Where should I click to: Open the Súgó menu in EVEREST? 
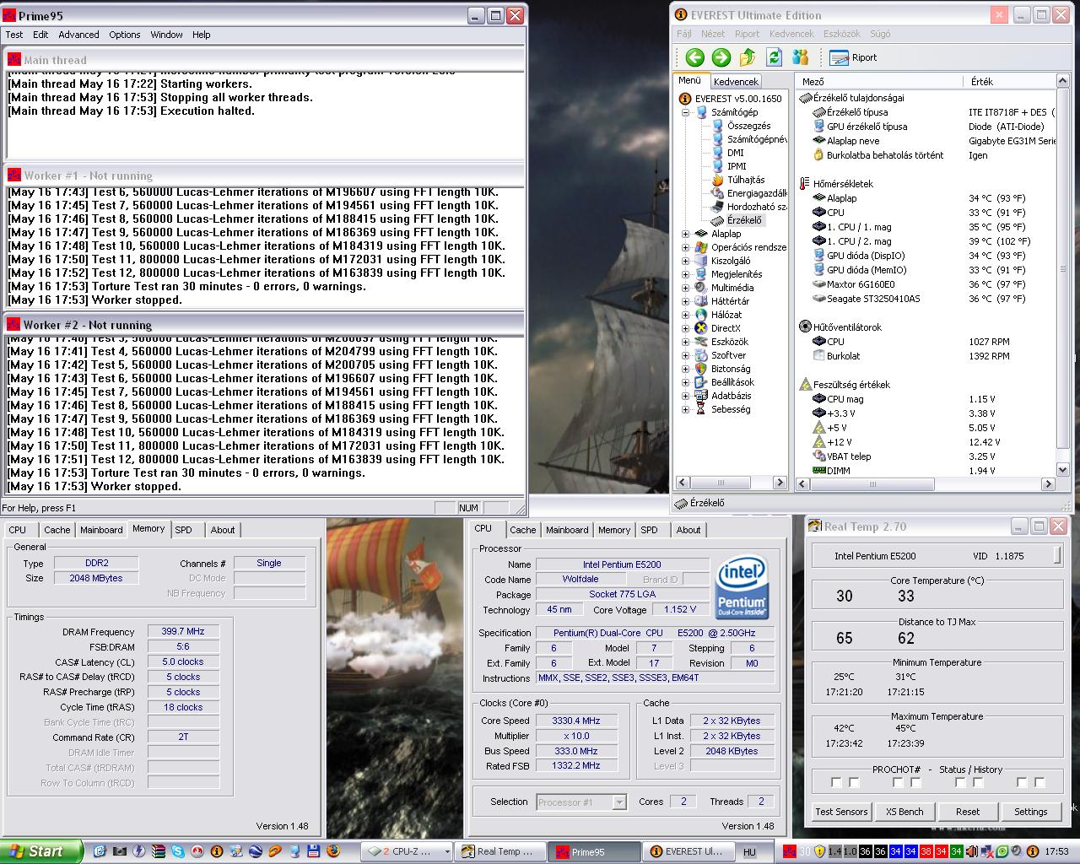880,34
